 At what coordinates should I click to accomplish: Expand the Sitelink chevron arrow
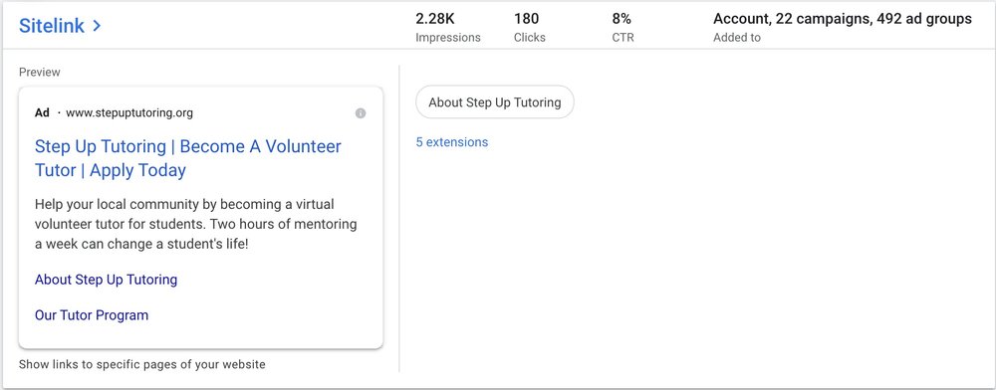click(97, 26)
